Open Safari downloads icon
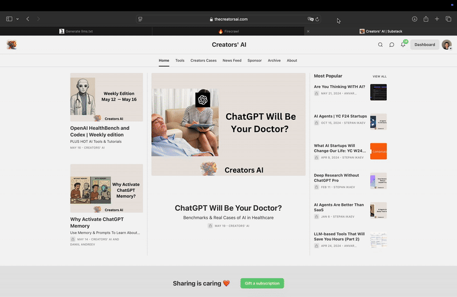Image resolution: width=457 pixels, height=297 pixels. click(x=415, y=19)
